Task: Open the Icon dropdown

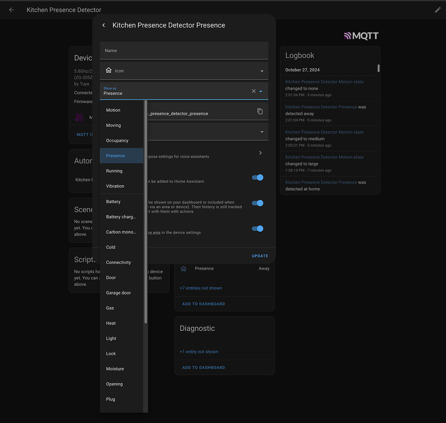Action: [x=262, y=71]
